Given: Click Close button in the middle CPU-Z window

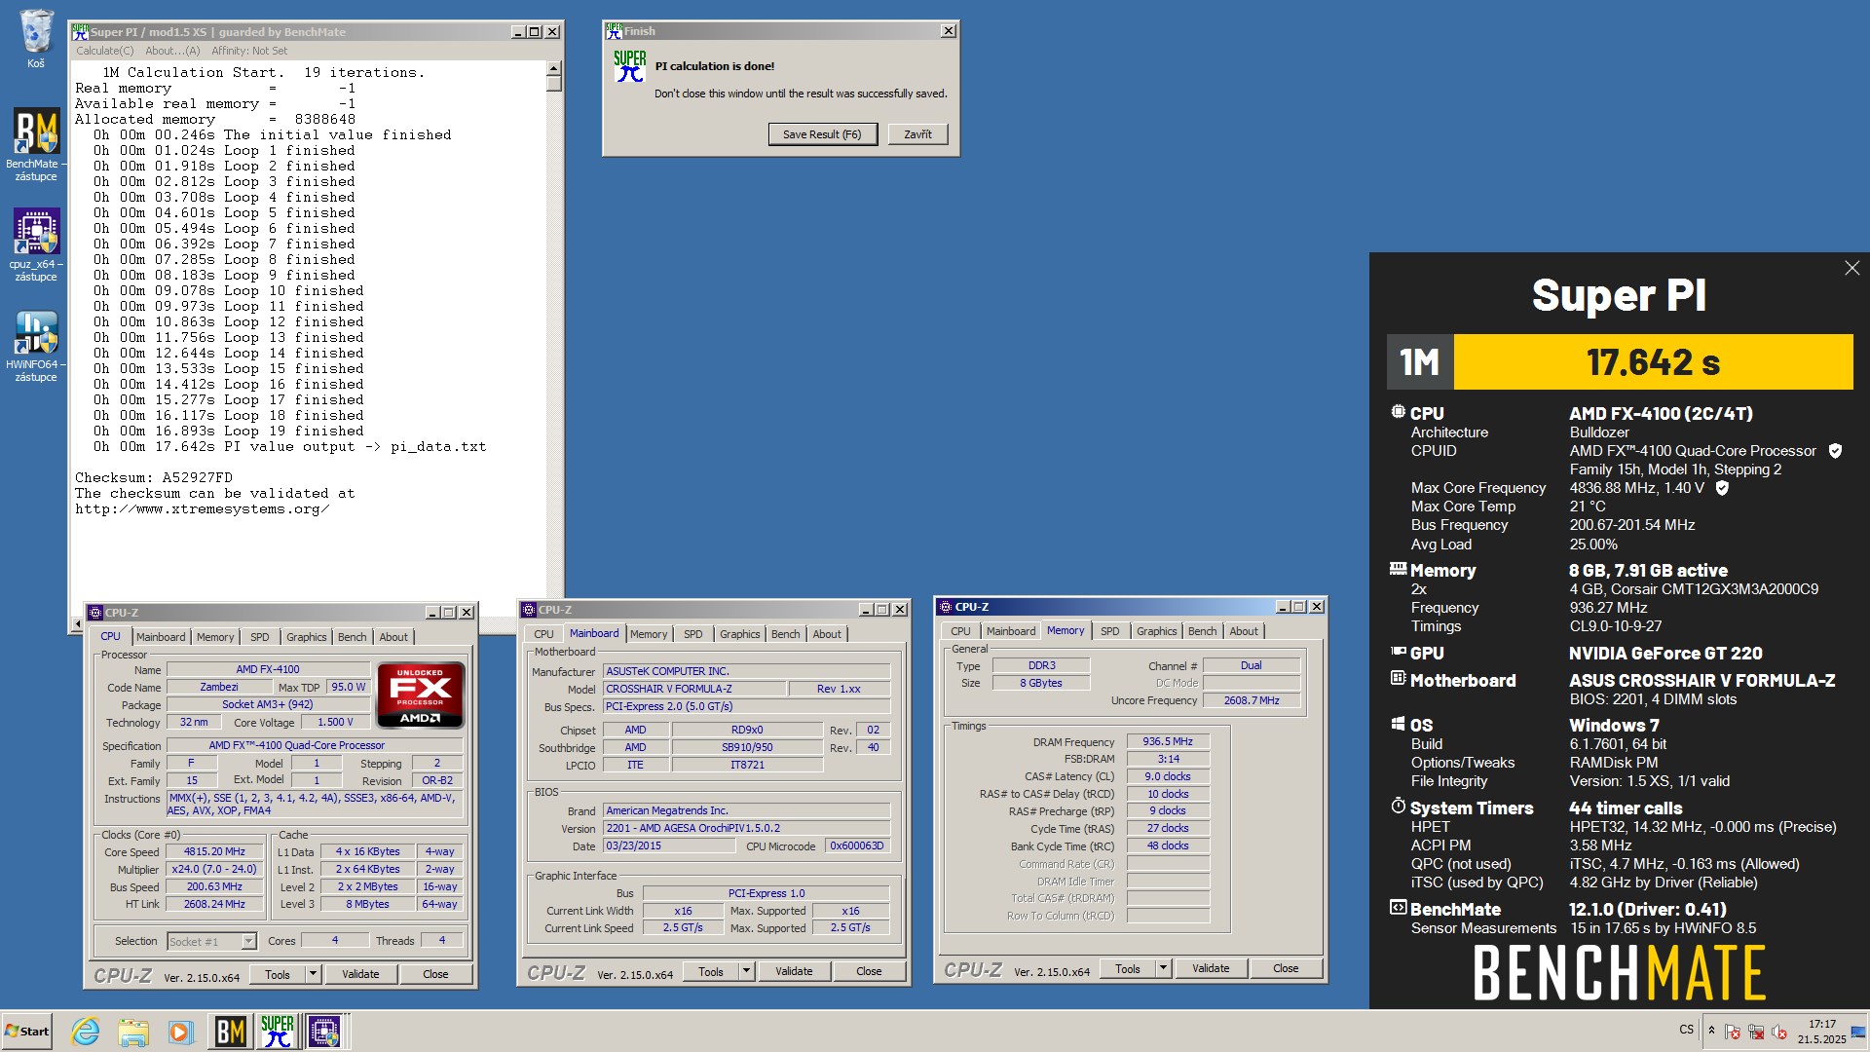Looking at the screenshot, I should click(869, 971).
